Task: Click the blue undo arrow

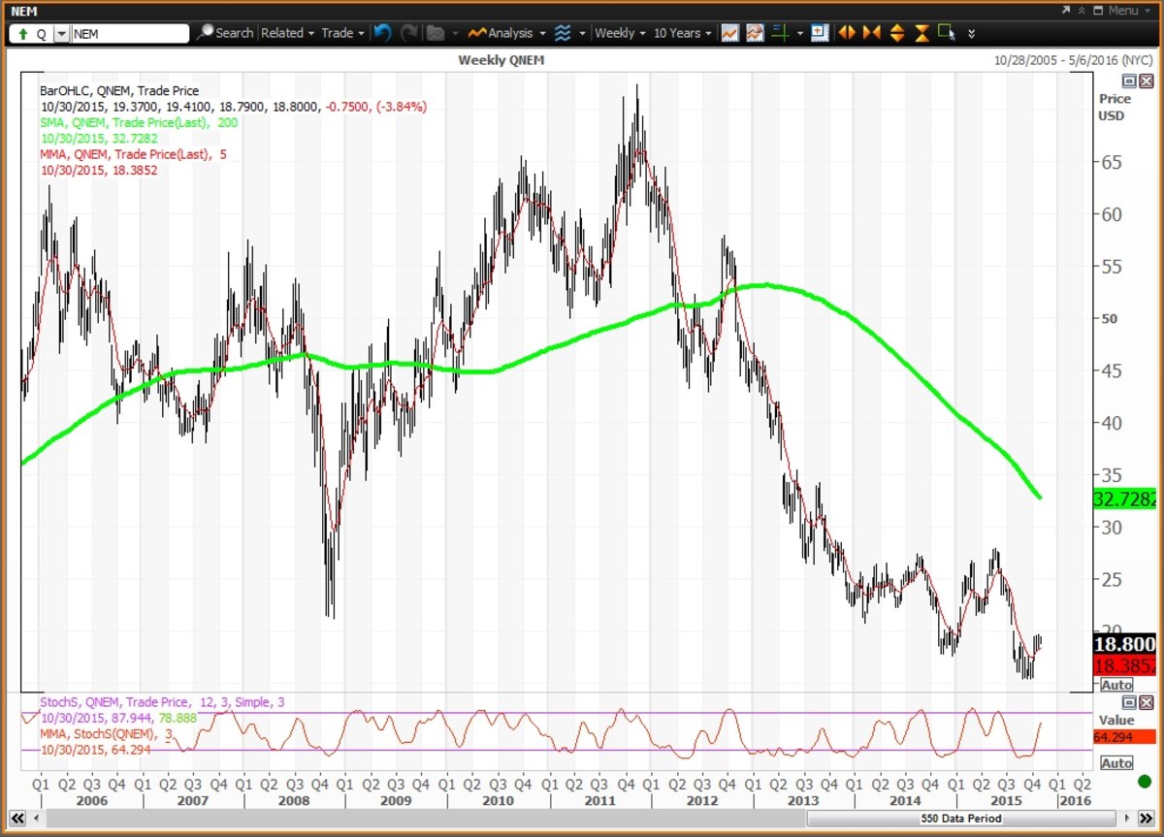Action: coord(382,33)
